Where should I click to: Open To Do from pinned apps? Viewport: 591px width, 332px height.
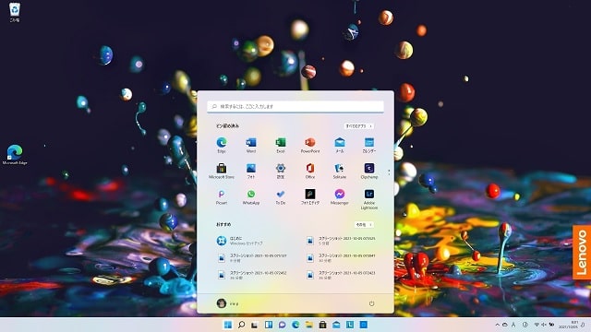coord(281,196)
